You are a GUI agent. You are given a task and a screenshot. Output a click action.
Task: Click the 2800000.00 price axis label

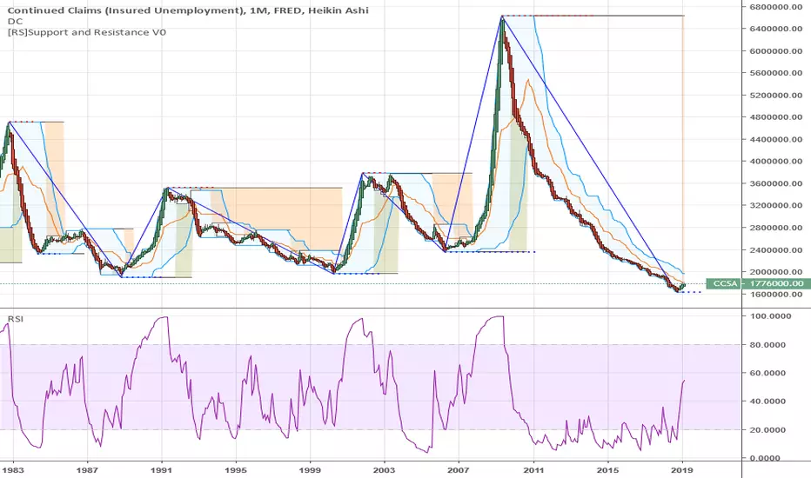coord(776,228)
